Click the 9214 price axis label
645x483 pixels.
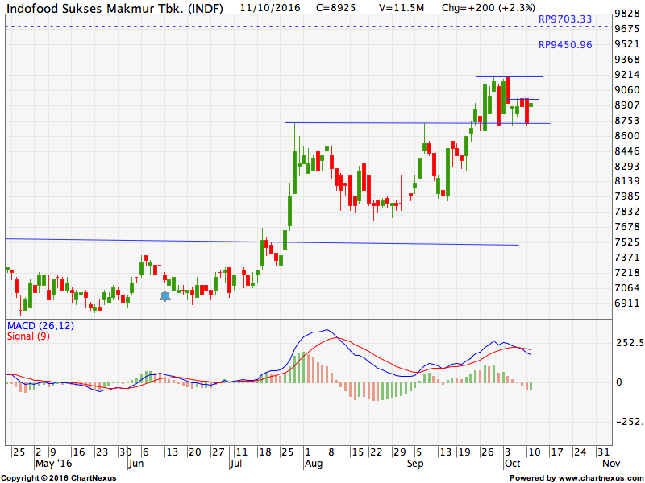[627, 75]
